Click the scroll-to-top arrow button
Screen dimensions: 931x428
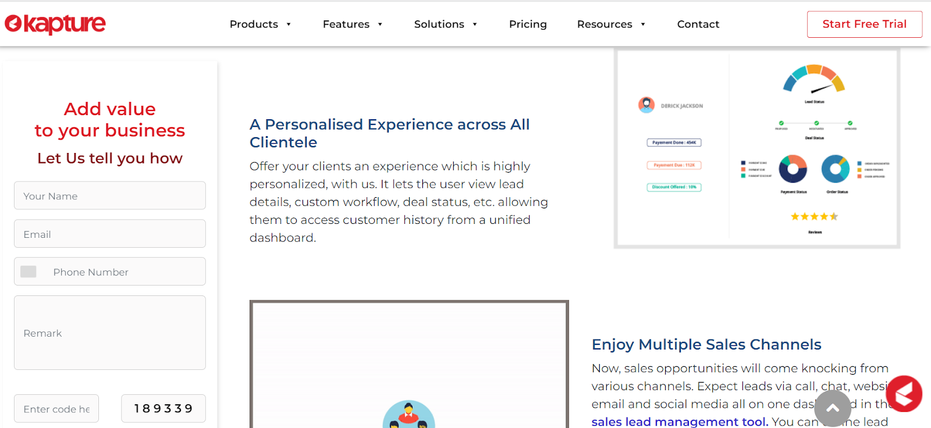coord(833,408)
